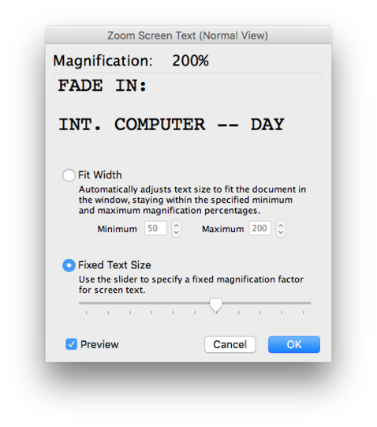Viewport: 377px width, 427px height.
Task: Click the Maximum percentage field
Action: (260, 228)
